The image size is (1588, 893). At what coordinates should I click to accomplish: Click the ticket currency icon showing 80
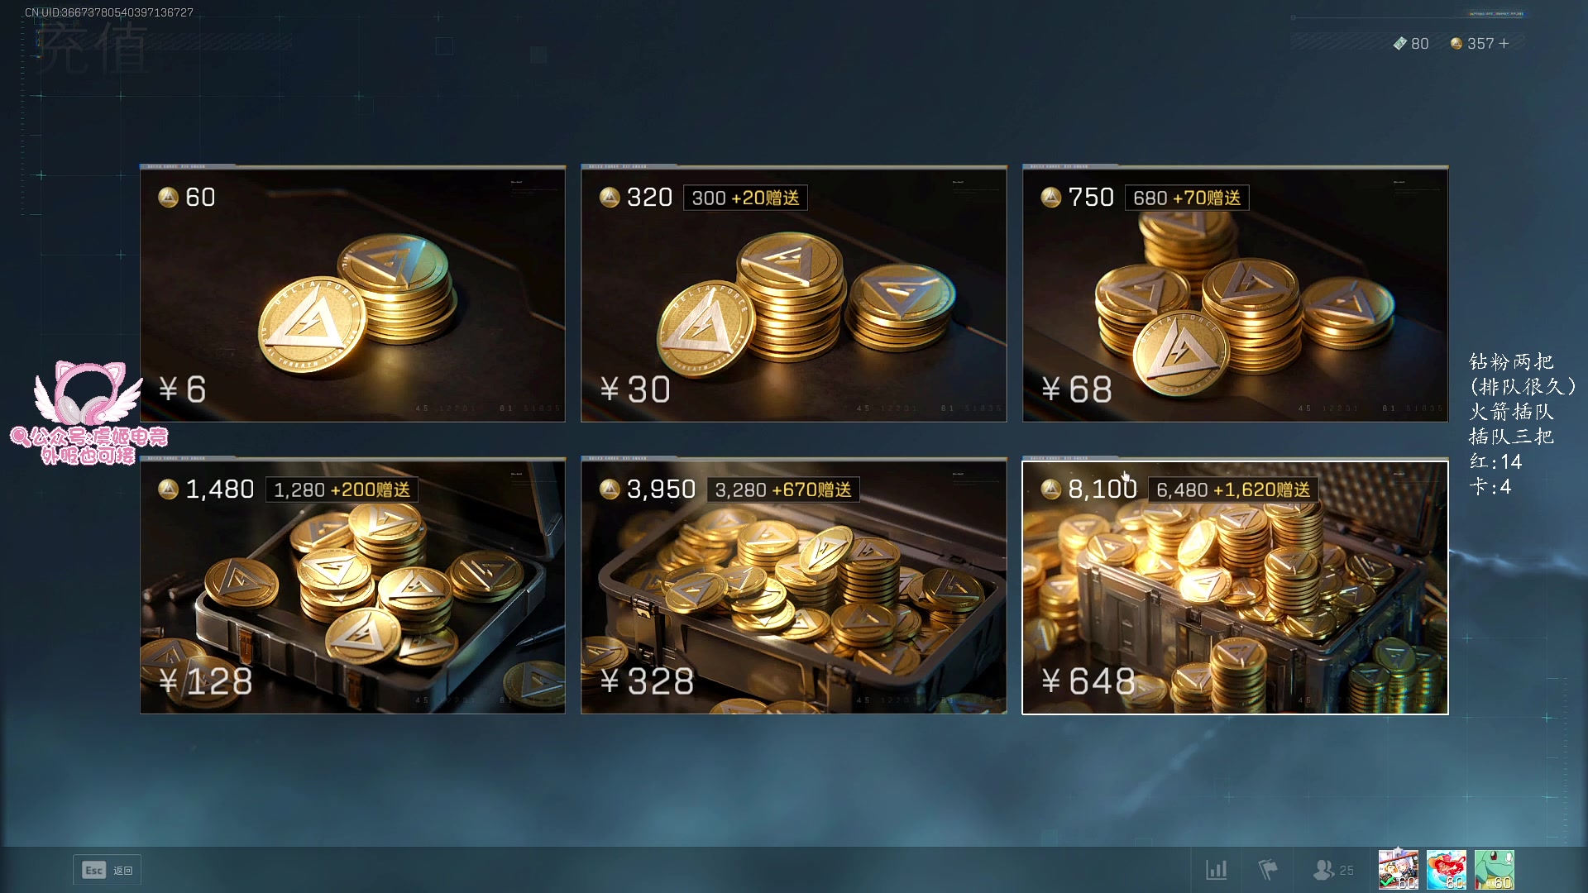[x=1399, y=44]
